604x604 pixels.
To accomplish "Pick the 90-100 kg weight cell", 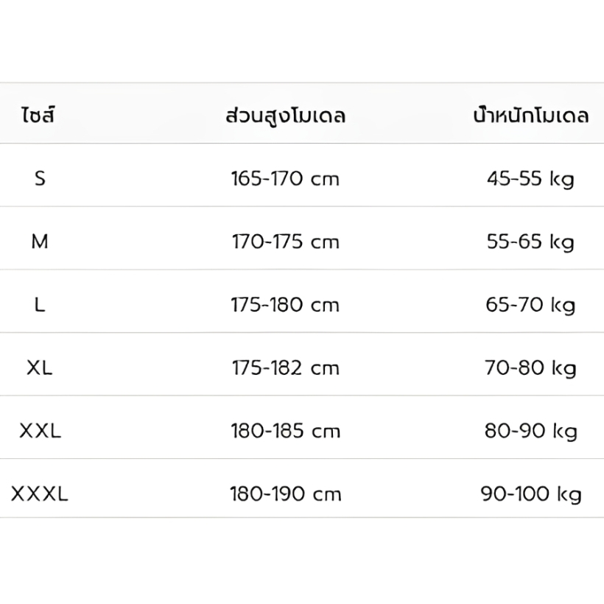I will (530, 494).
